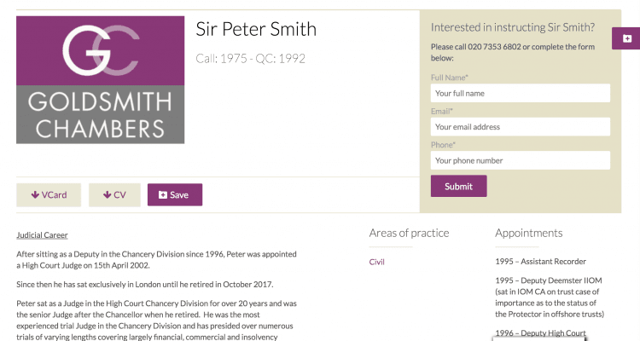Open the purple side tab plus icon

(x=627, y=38)
